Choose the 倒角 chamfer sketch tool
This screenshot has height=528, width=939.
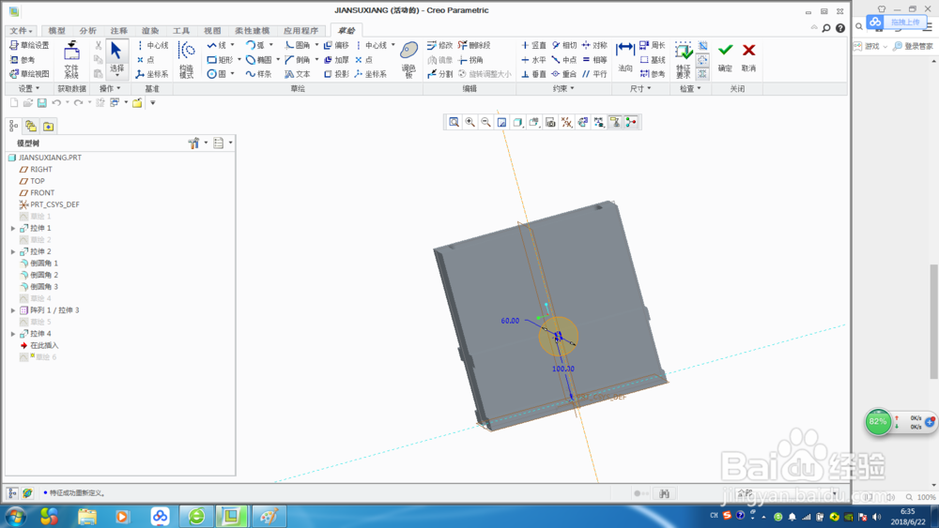(298, 60)
